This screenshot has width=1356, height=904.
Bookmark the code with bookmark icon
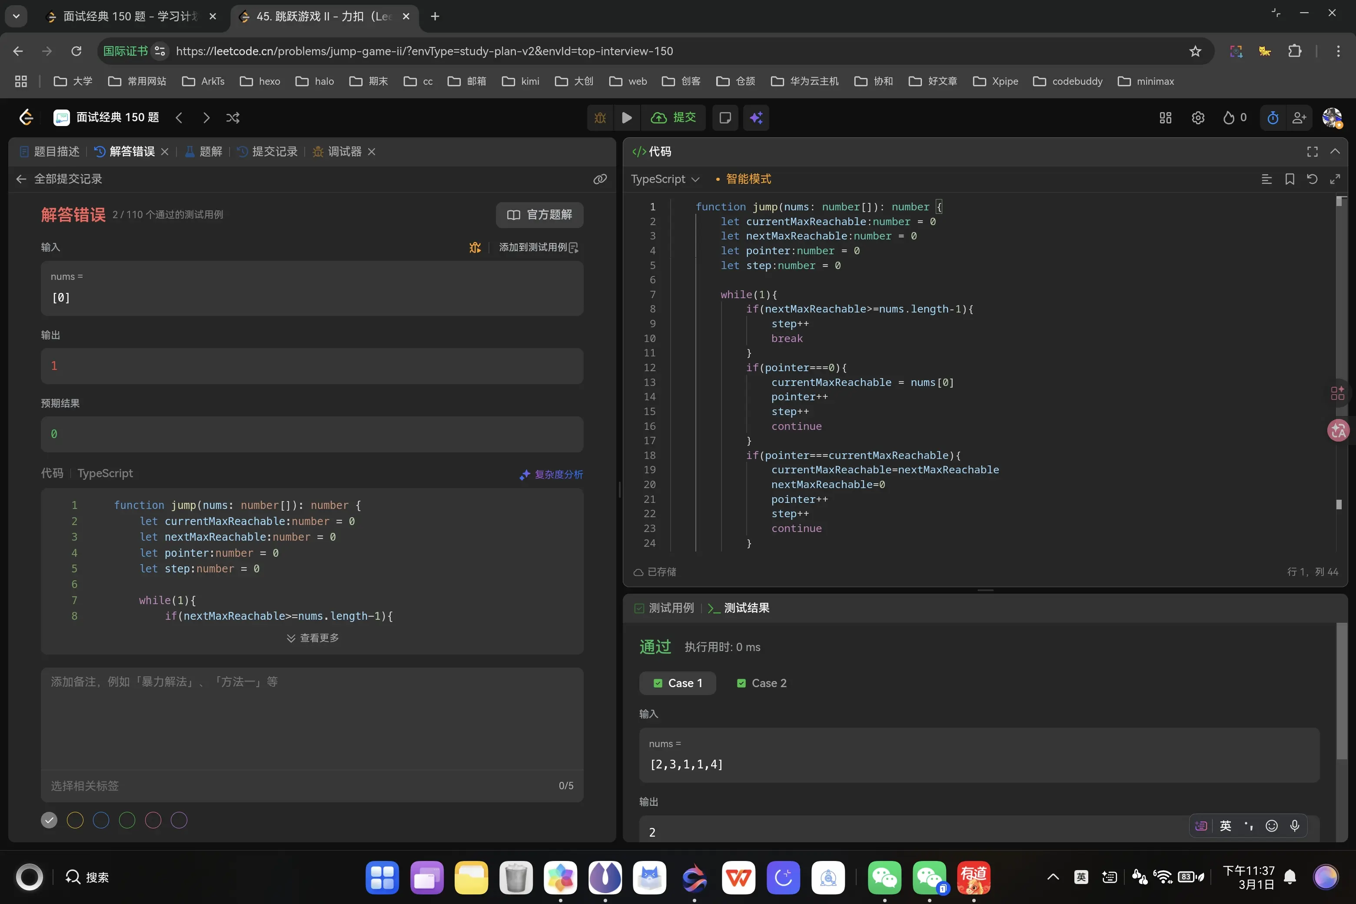[x=1290, y=179]
